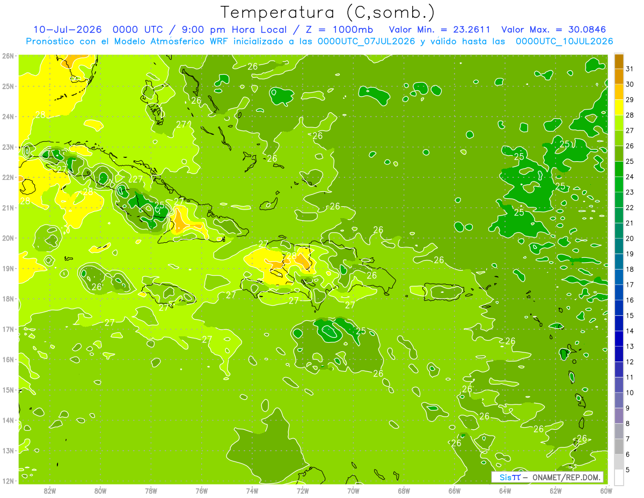Click the 82W longitude axis label

(x=50, y=490)
